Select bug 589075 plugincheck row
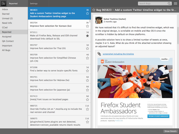The width and height of the screenshot is (179, 134). click(59, 122)
